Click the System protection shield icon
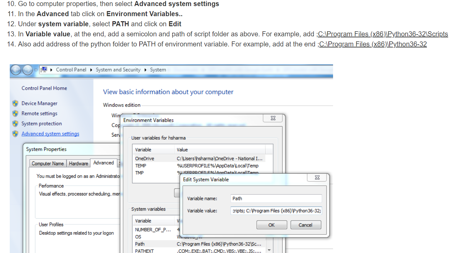The width and height of the screenshot is (471, 253). click(15, 123)
